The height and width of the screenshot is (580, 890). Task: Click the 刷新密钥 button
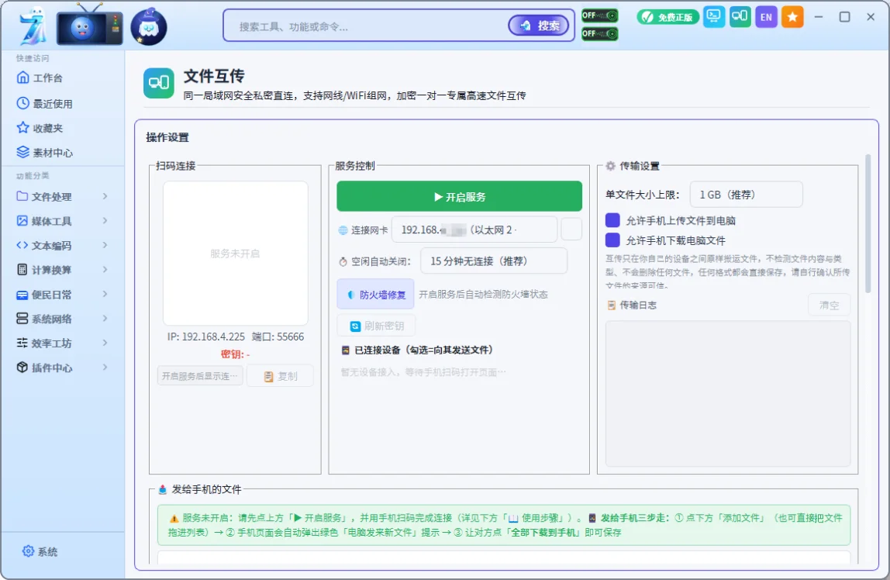(x=376, y=326)
